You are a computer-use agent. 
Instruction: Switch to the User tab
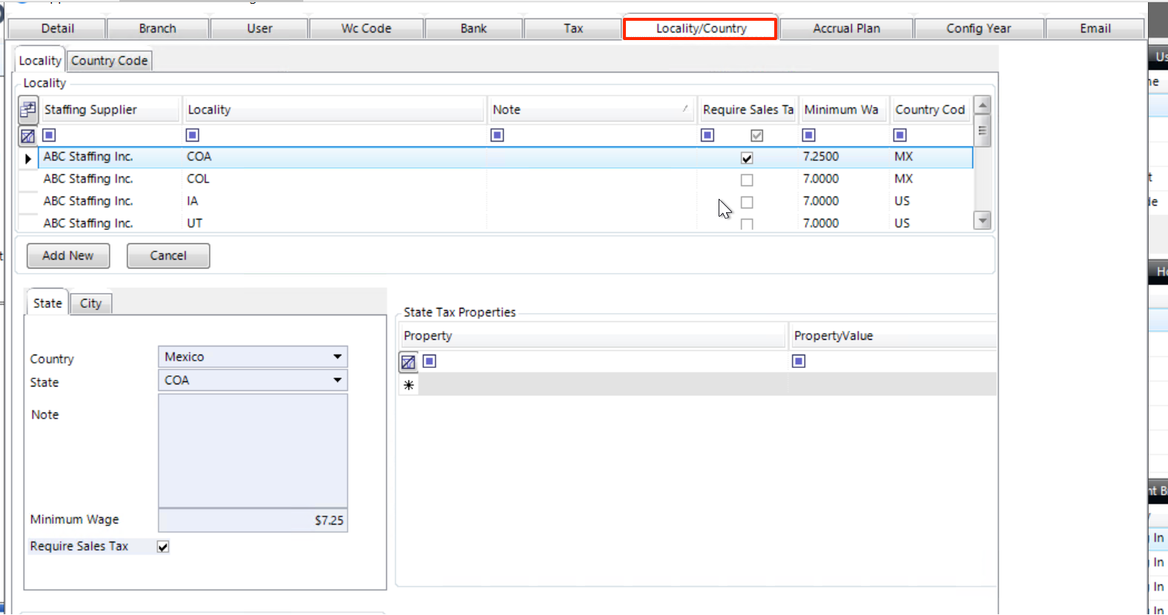(260, 28)
